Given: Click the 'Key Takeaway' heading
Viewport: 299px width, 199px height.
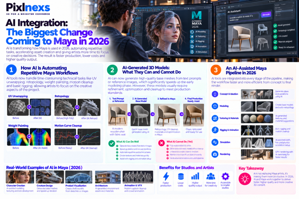Looking at the screenshot, I should pos(251,168).
